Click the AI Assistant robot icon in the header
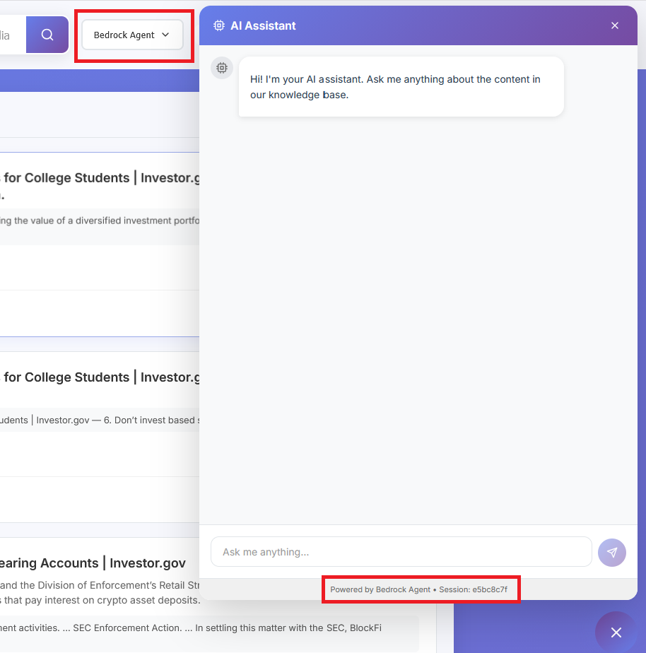The width and height of the screenshot is (646, 653). (218, 25)
